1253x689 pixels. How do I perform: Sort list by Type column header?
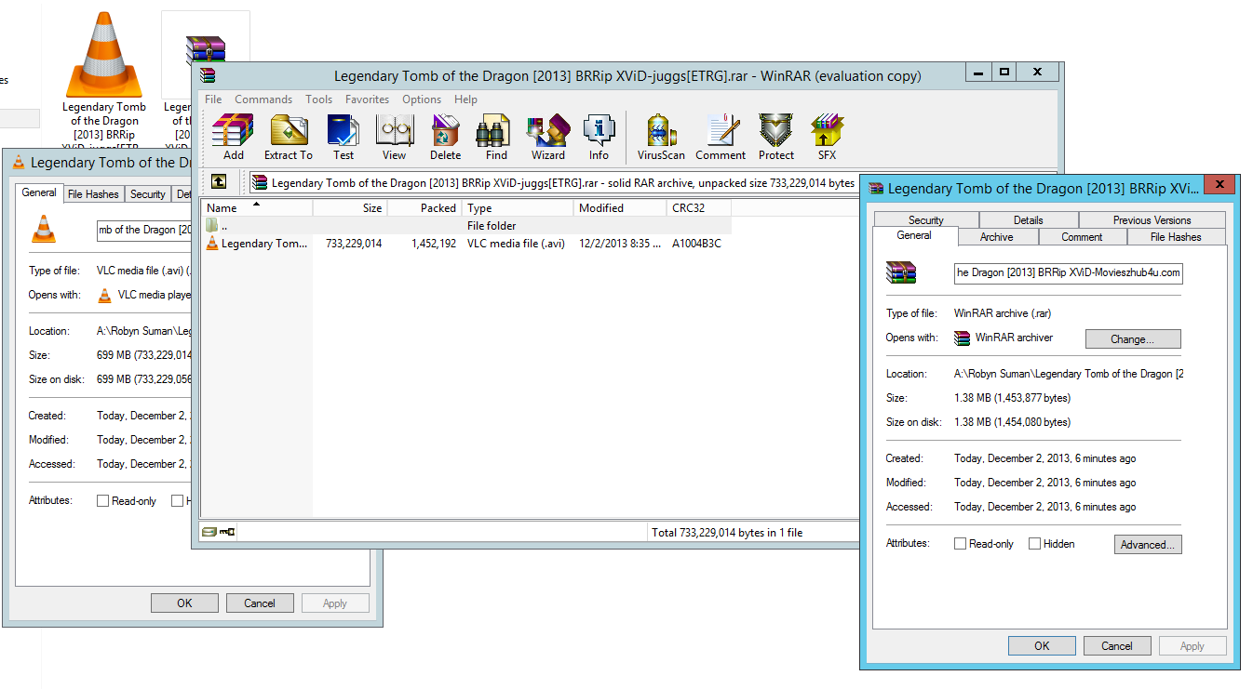click(518, 208)
